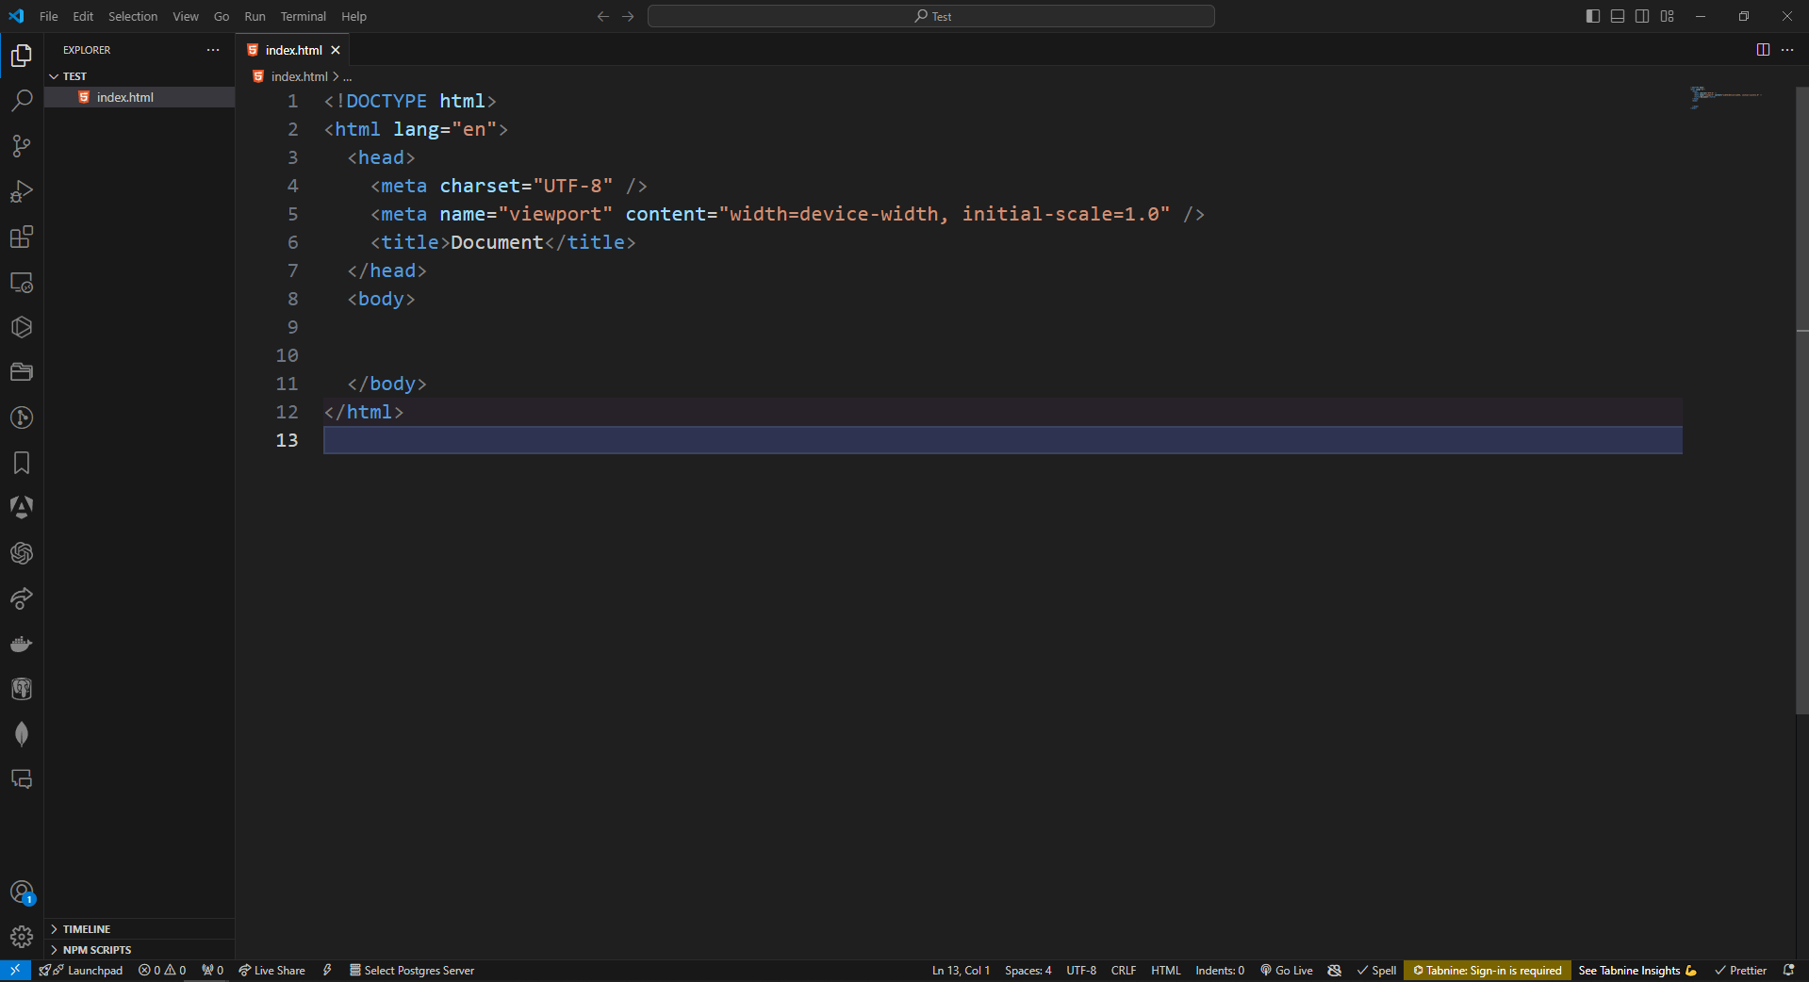
Task: Click the lightning bolt status bar icon
Action: [327, 970]
